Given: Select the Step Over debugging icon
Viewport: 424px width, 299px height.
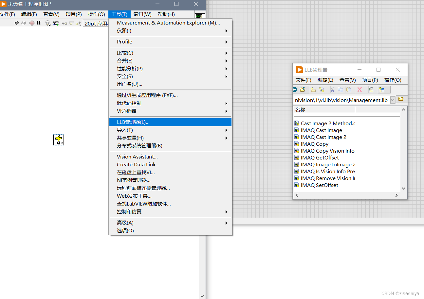Looking at the screenshot, I should 71,23.
